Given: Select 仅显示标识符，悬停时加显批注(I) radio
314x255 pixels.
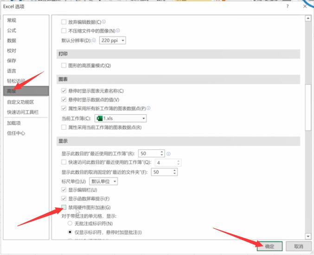Looking at the screenshot, I should click(x=70, y=232).
